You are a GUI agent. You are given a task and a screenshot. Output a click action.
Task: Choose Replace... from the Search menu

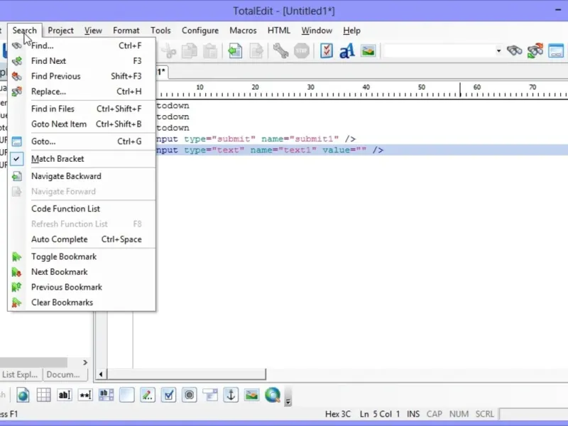tap(82, 92)
